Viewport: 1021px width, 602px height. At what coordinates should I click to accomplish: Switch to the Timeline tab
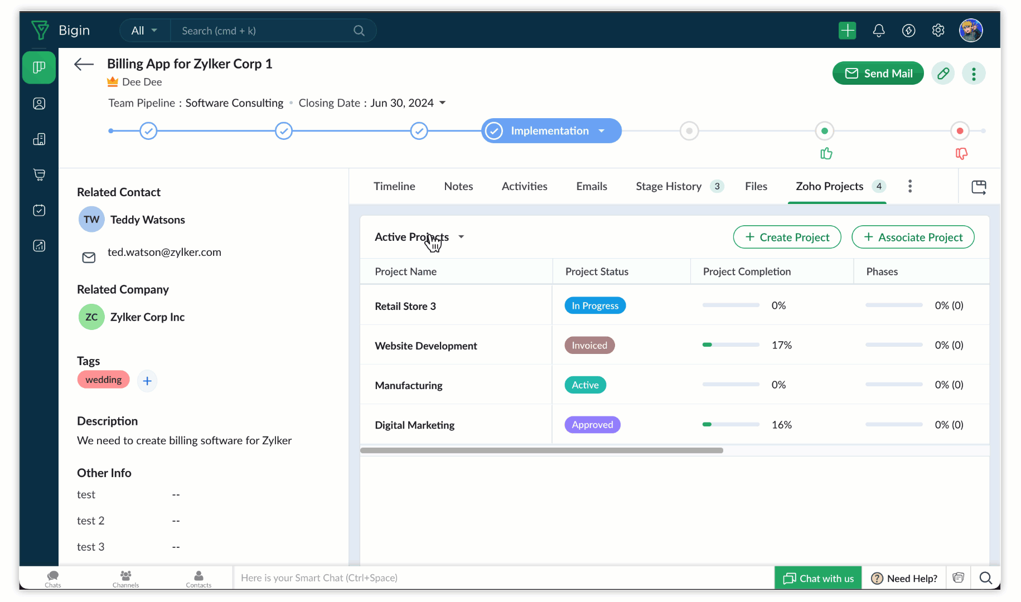pos(394,186)
